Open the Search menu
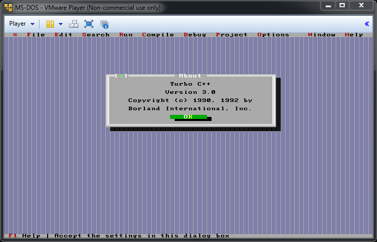Viewport: 377px width, 242px height. point(96,35)
